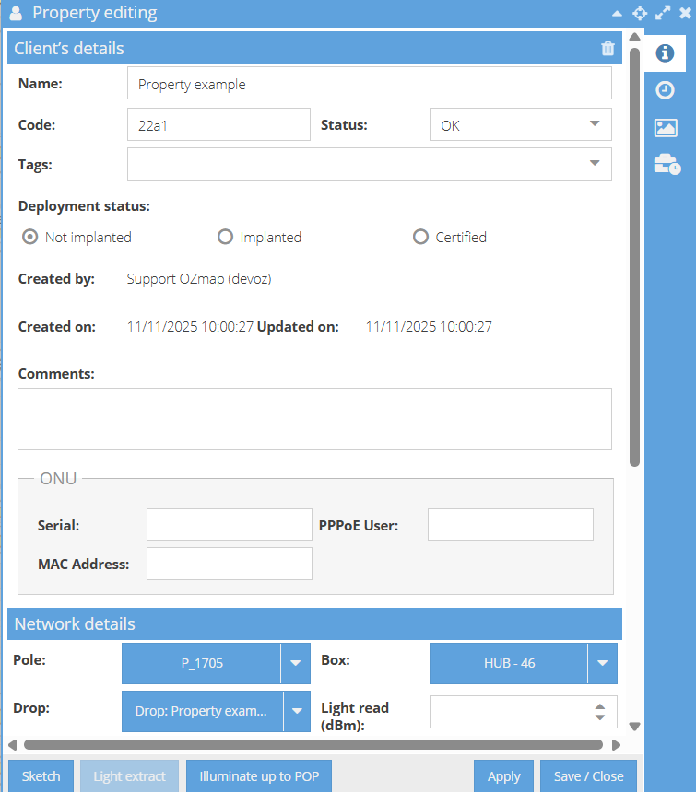Screen dimensions: 696x792
Task: Click the 'Support OZmap (devoz)' text
Action: point(199,279)
